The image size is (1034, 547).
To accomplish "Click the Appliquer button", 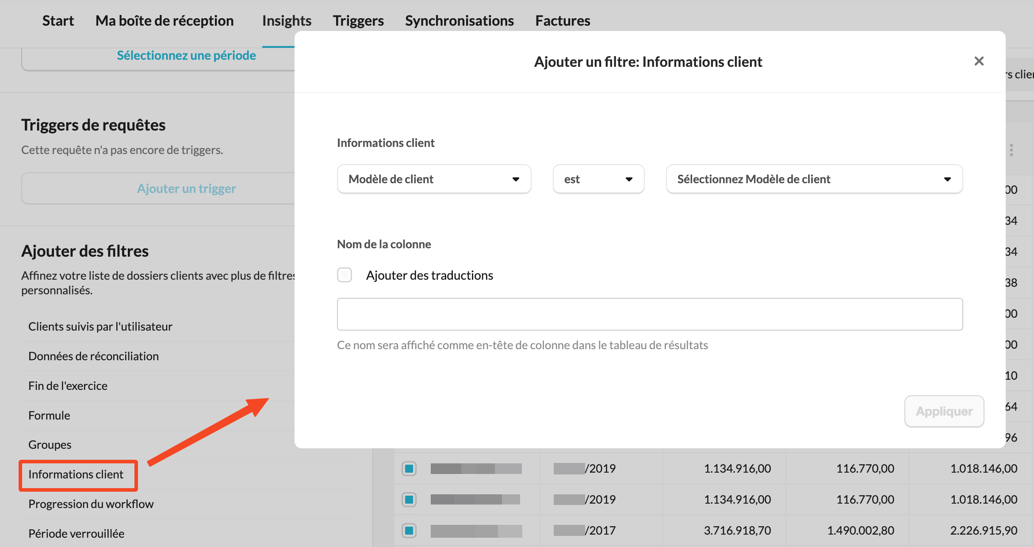I will click(944, 411).
